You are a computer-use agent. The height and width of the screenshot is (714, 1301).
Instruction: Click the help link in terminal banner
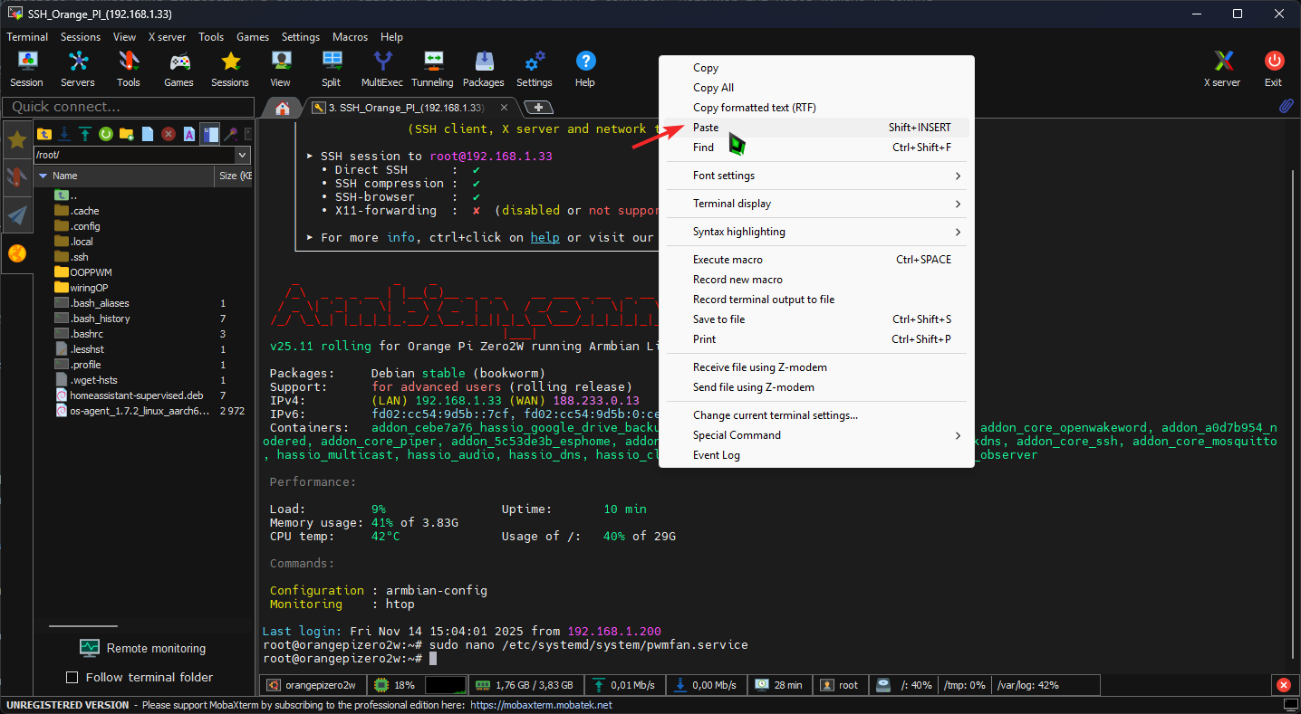click(545, 238)
